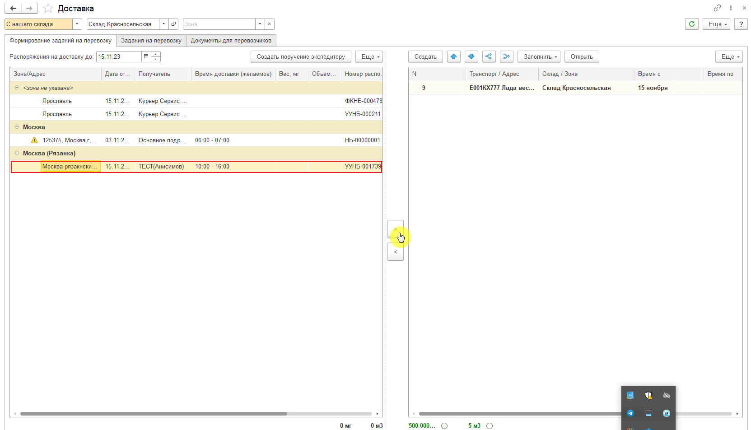Select transport task Е001КХ777 Лада row
This screenshot has height=430, width=751.
click(575, 88)
